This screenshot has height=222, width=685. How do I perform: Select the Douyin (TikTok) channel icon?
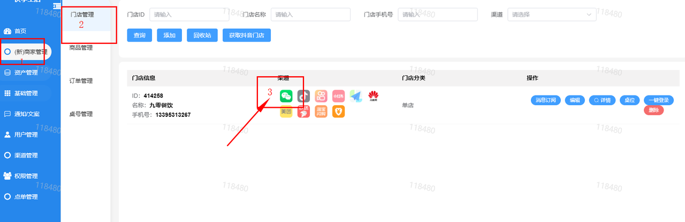point(303,96)
